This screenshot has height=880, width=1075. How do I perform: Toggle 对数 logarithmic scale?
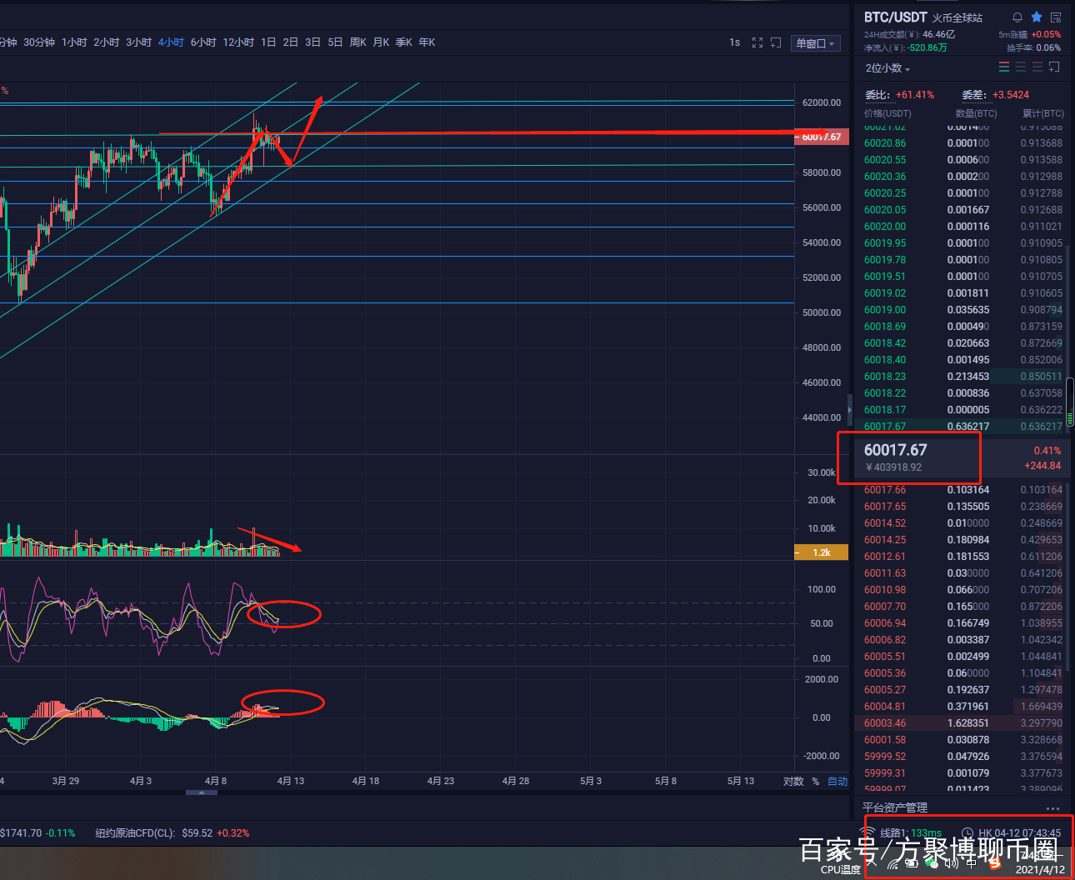(793, 782)
